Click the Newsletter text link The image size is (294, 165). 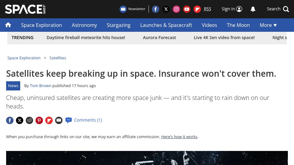137,9
